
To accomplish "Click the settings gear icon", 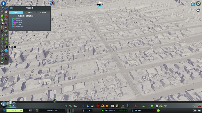I will (x=198, y=3).
